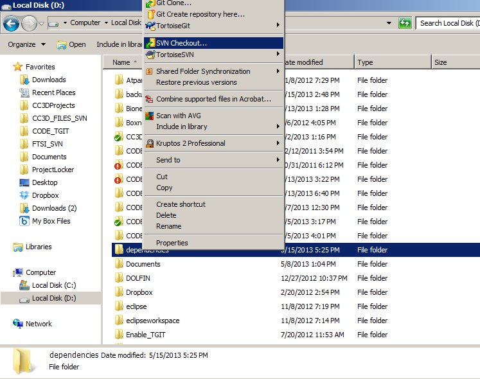Image resolution: width=480 pixels, height=379 pixels.
Task: Click the Scan with AVG icon
Action: coord(150,116)
